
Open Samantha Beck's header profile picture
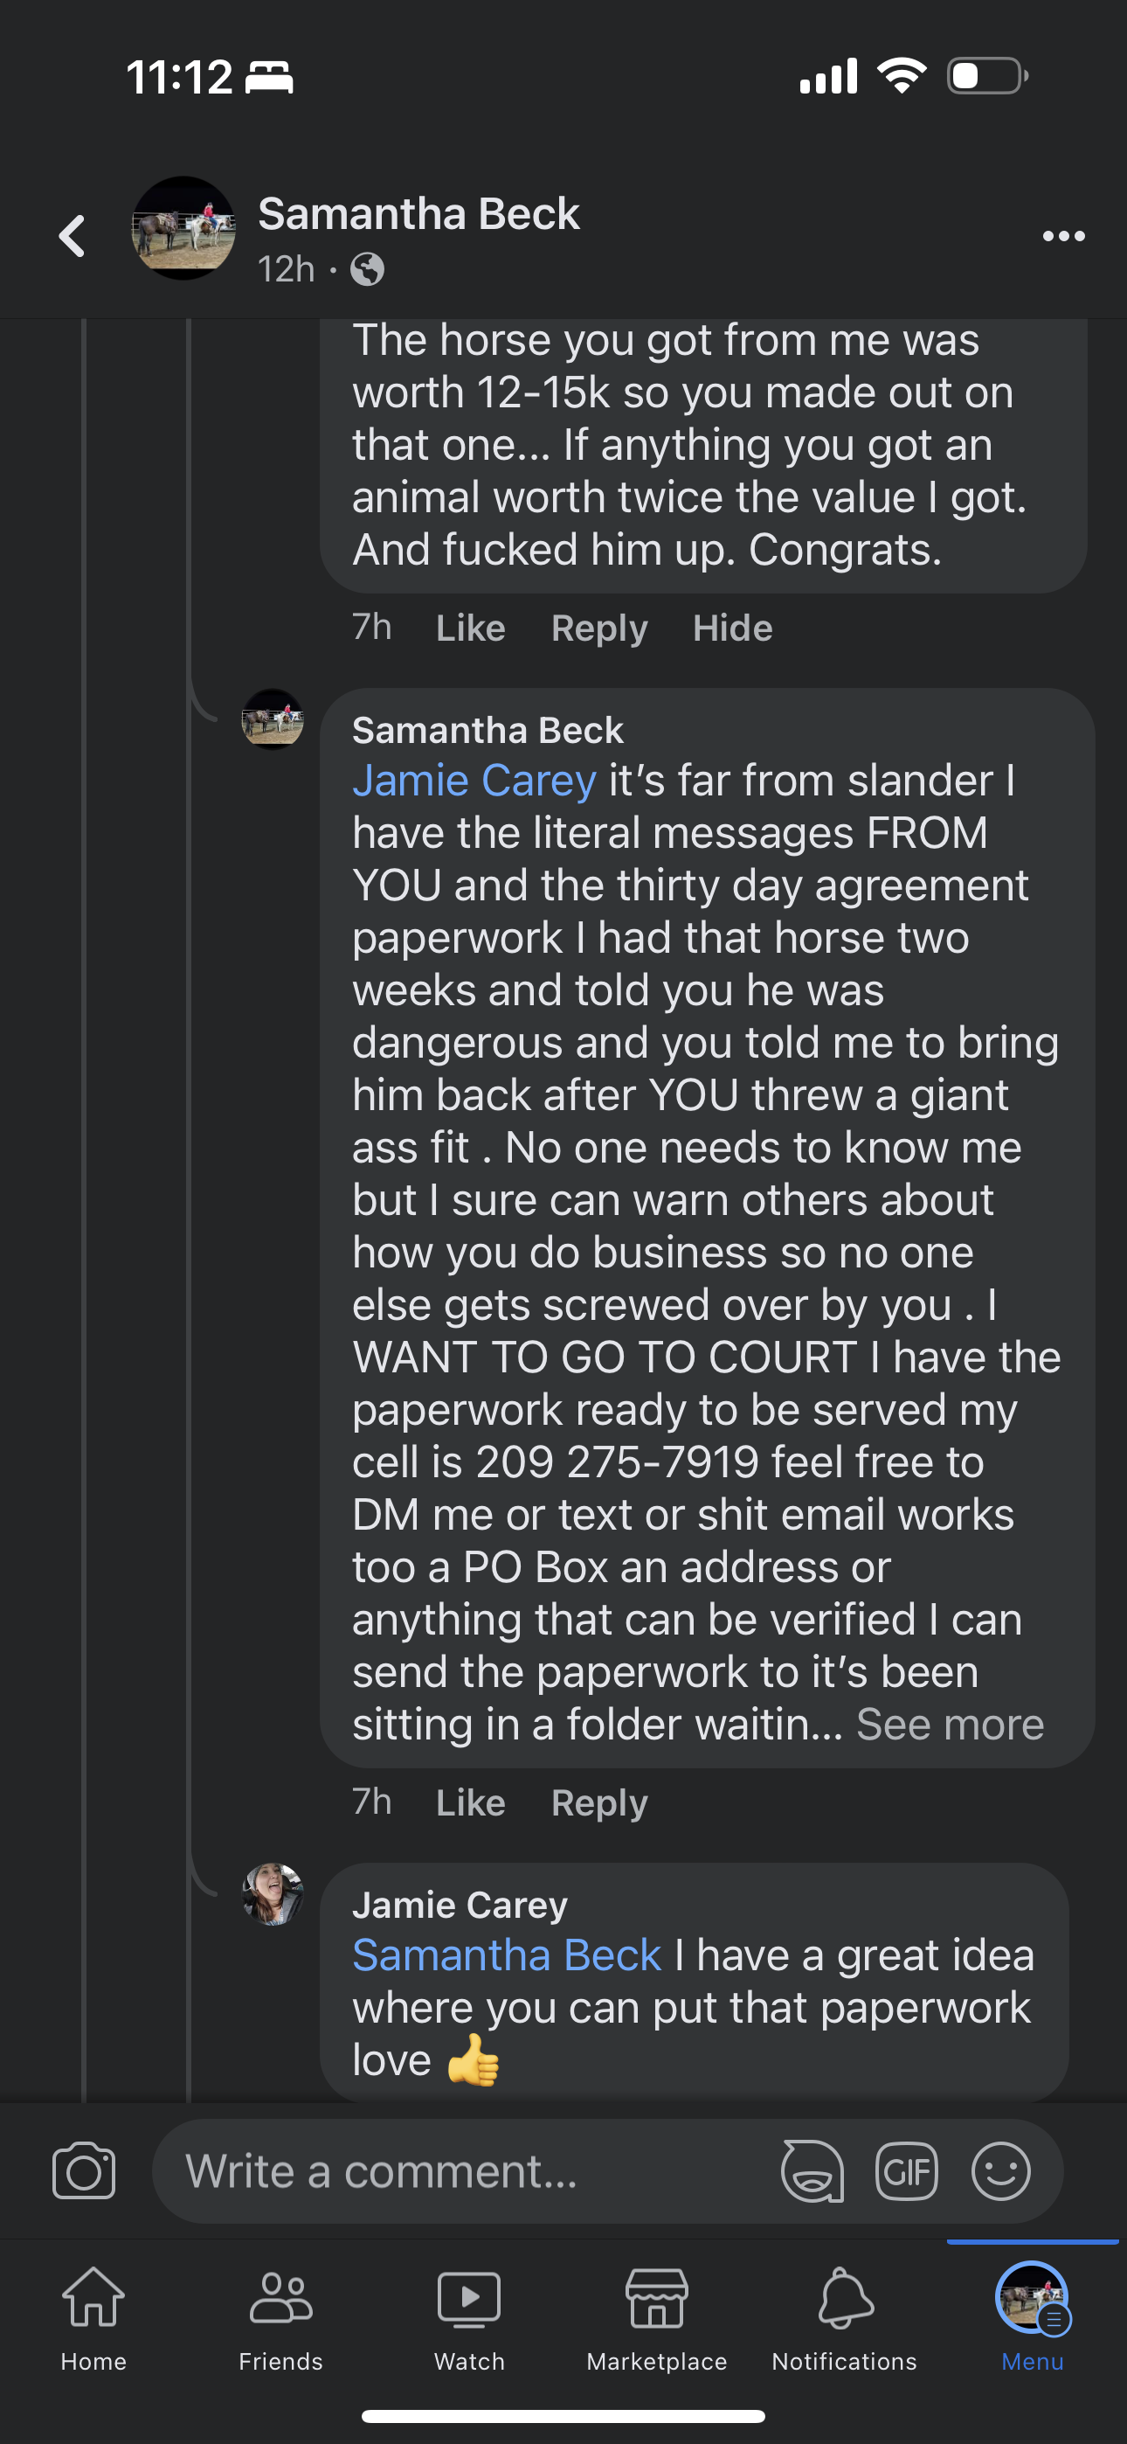point(183,227)
